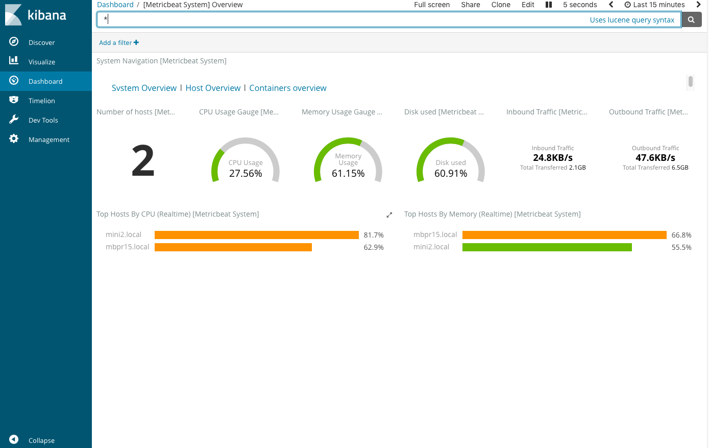Viewport: 709px width, 448px height.
Task: Select Dashboard in sidebar
Action: pos(46,81)
